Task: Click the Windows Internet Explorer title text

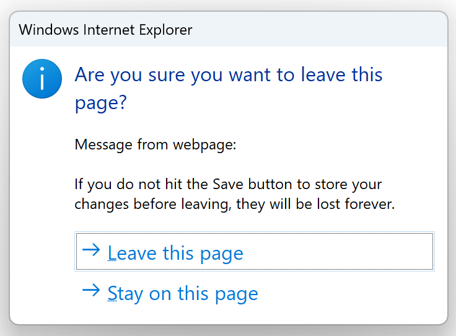Action: point(105,30)
